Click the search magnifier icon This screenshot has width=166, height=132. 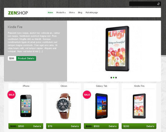click(x=158, y=4)
